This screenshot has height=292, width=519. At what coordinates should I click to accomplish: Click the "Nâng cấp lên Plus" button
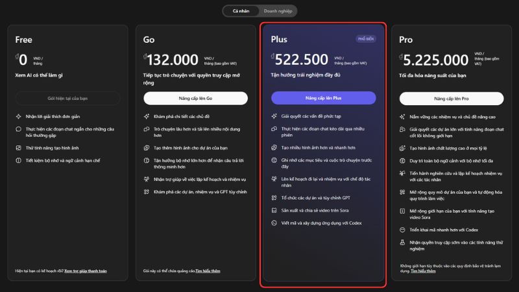[323, 98]
